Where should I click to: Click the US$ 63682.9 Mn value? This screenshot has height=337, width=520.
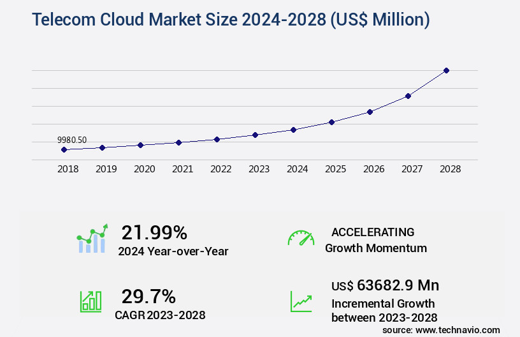[385, 285]
